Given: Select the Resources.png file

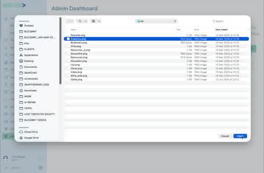Looking at the screenshot, I should point(157,58).
